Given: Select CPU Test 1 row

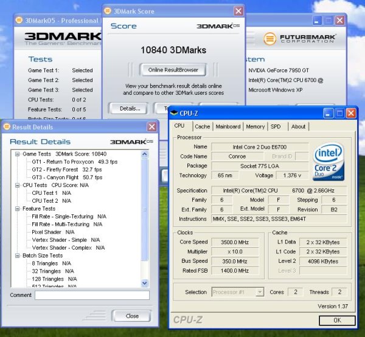Looking at the screenshot, I should point(52,193).
